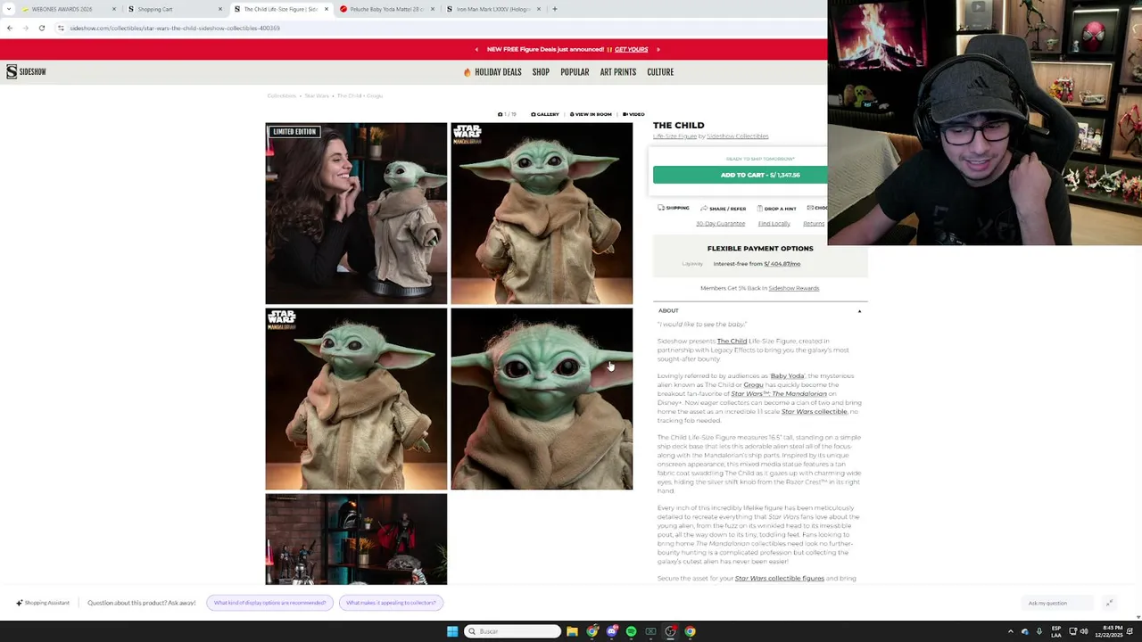The image size is (1142, 642).
Task: Open the 'Baby Yoda' link in description
Action: [x=787, y=376]
